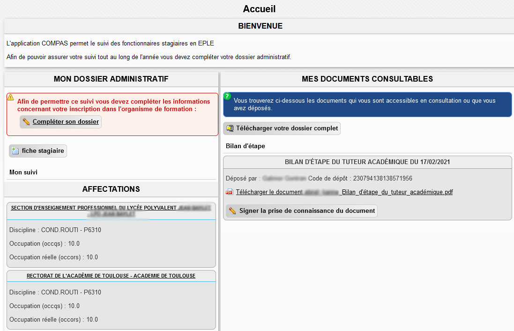
Task: Click pencil icon beside Compléter son dossier
Action: [x=26, y=122]
